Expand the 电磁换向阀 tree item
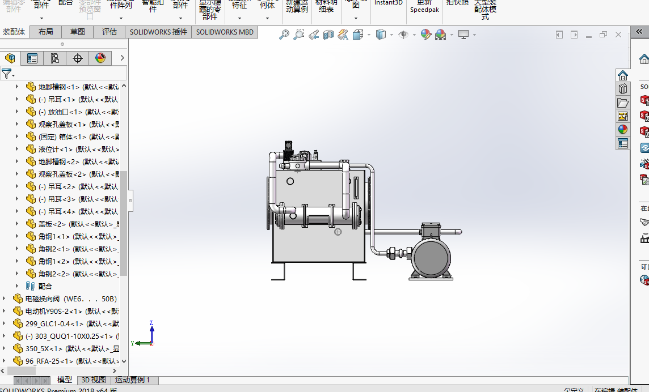 [4, 299]
